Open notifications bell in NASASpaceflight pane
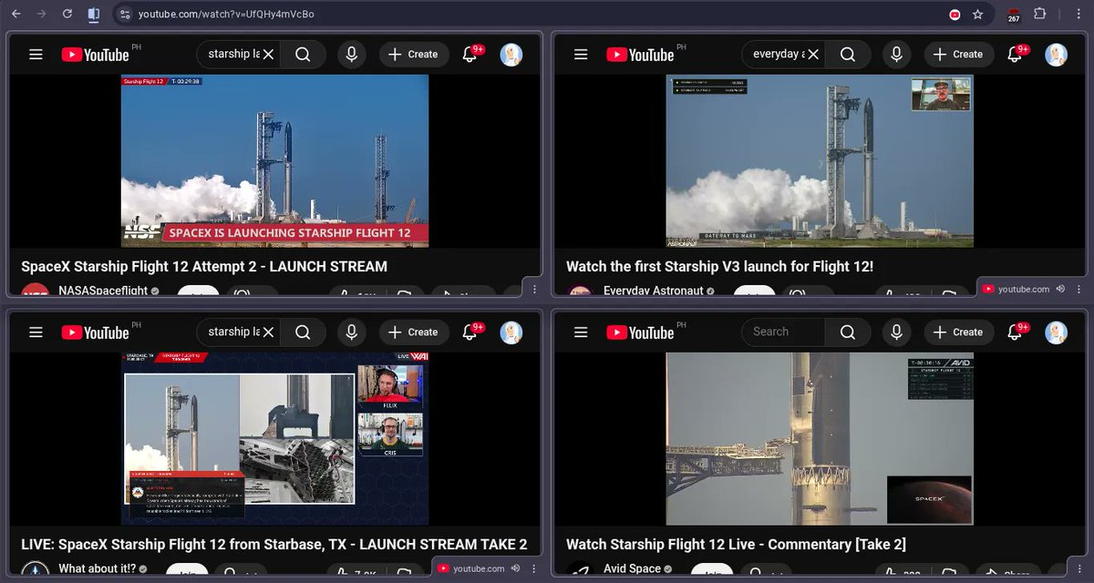 click(x=470, y=55)
